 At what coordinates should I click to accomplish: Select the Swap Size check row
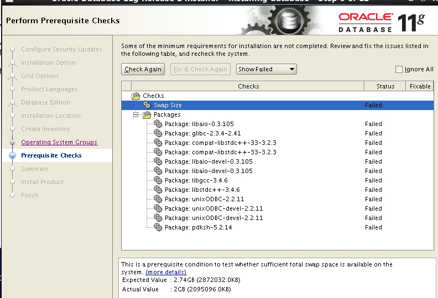tap(278, 105)
